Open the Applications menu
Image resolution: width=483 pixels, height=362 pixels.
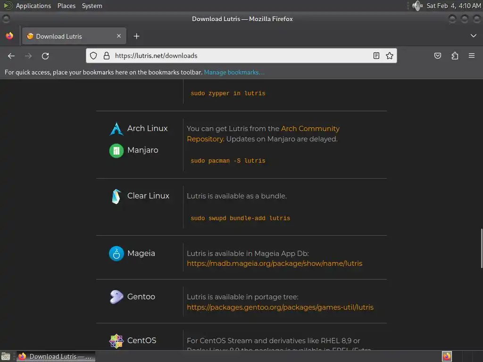pos(33,6)
